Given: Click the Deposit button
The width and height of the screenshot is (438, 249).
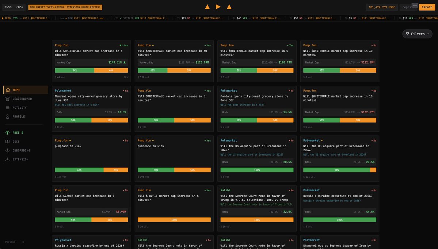Looking at the screenshot, I should click(408, 7).
